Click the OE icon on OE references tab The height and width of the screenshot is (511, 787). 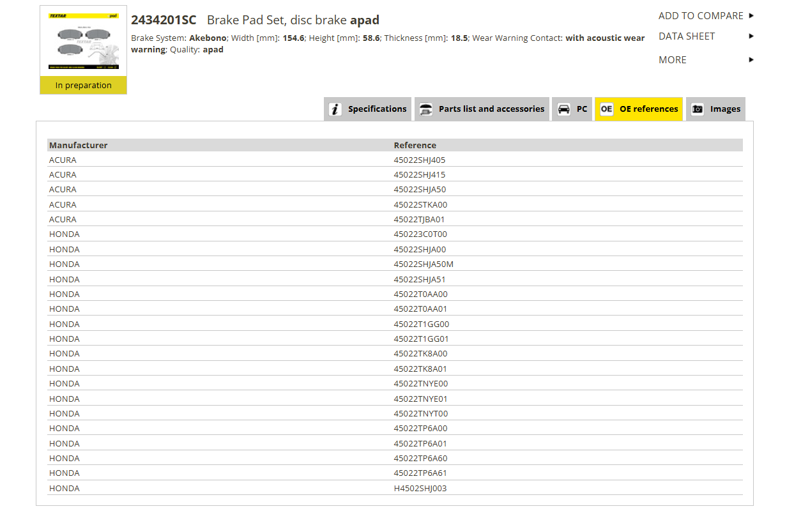click(x=606, y=109)
